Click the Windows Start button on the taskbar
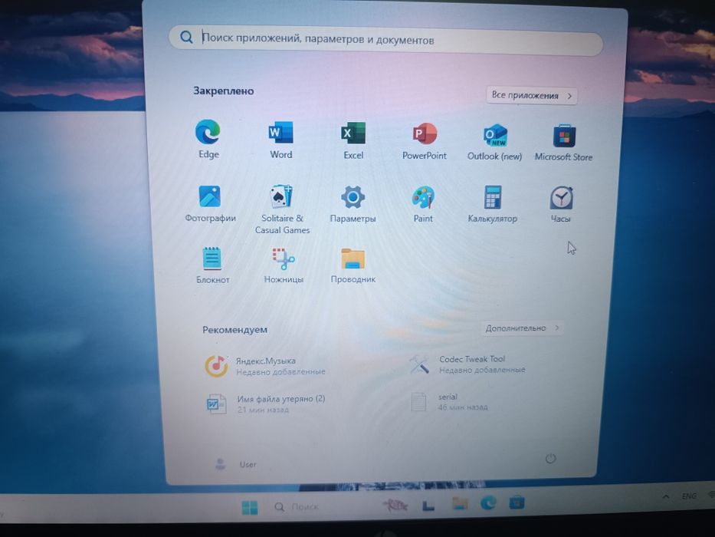This screenshot has width=715, height=537. (x=249, y=507)
